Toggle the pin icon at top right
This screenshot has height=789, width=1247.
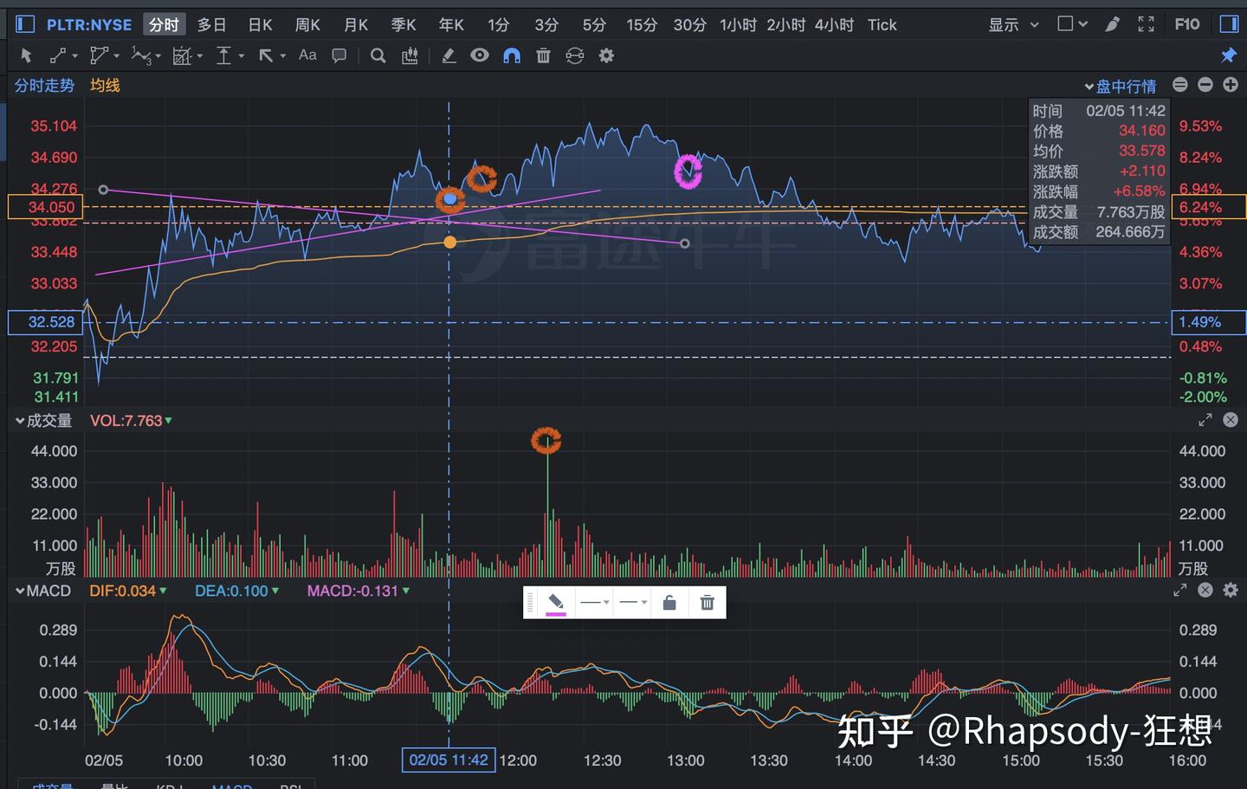(x=1229, y=55)
